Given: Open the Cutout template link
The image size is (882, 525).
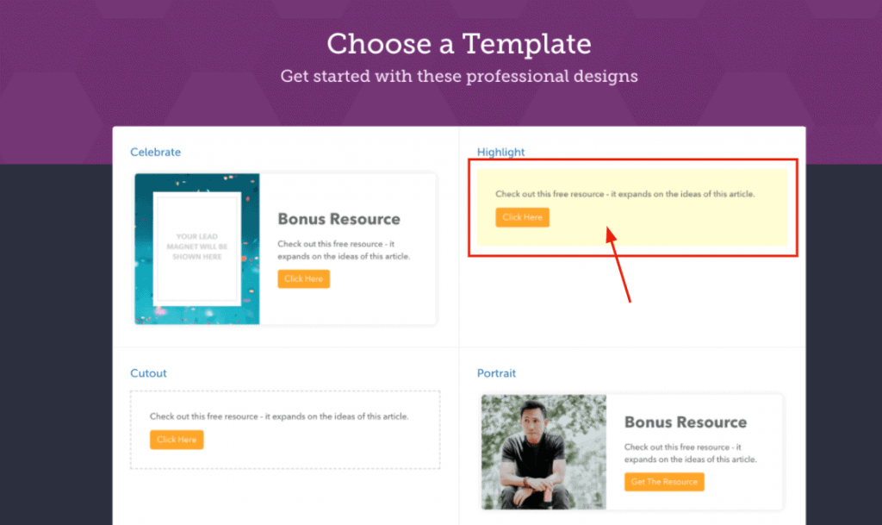Looking at the screenshot, I should 148,373.
